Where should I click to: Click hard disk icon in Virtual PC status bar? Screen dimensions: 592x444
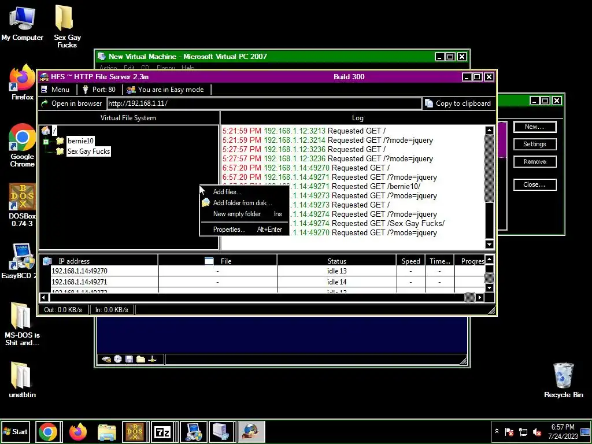point(106,359)
